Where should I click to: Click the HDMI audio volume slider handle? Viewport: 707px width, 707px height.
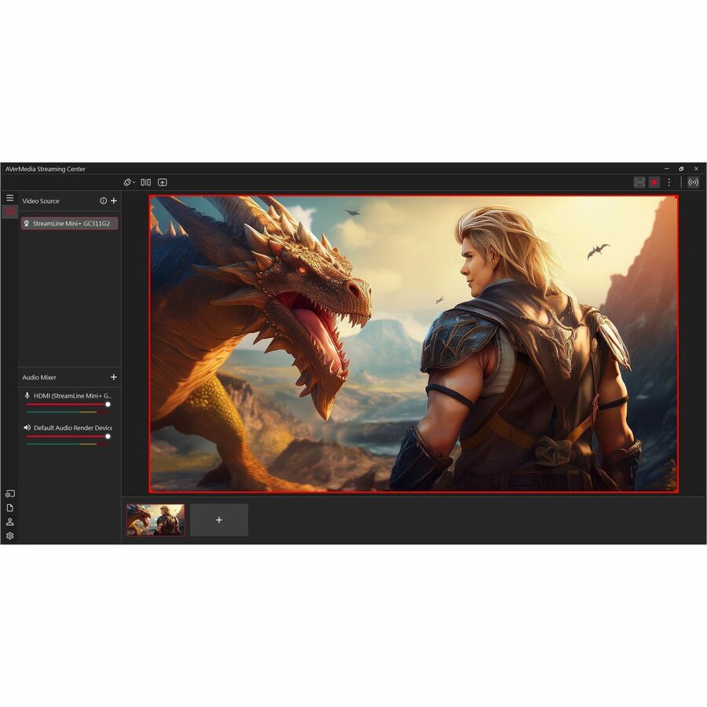coord(108,405)
